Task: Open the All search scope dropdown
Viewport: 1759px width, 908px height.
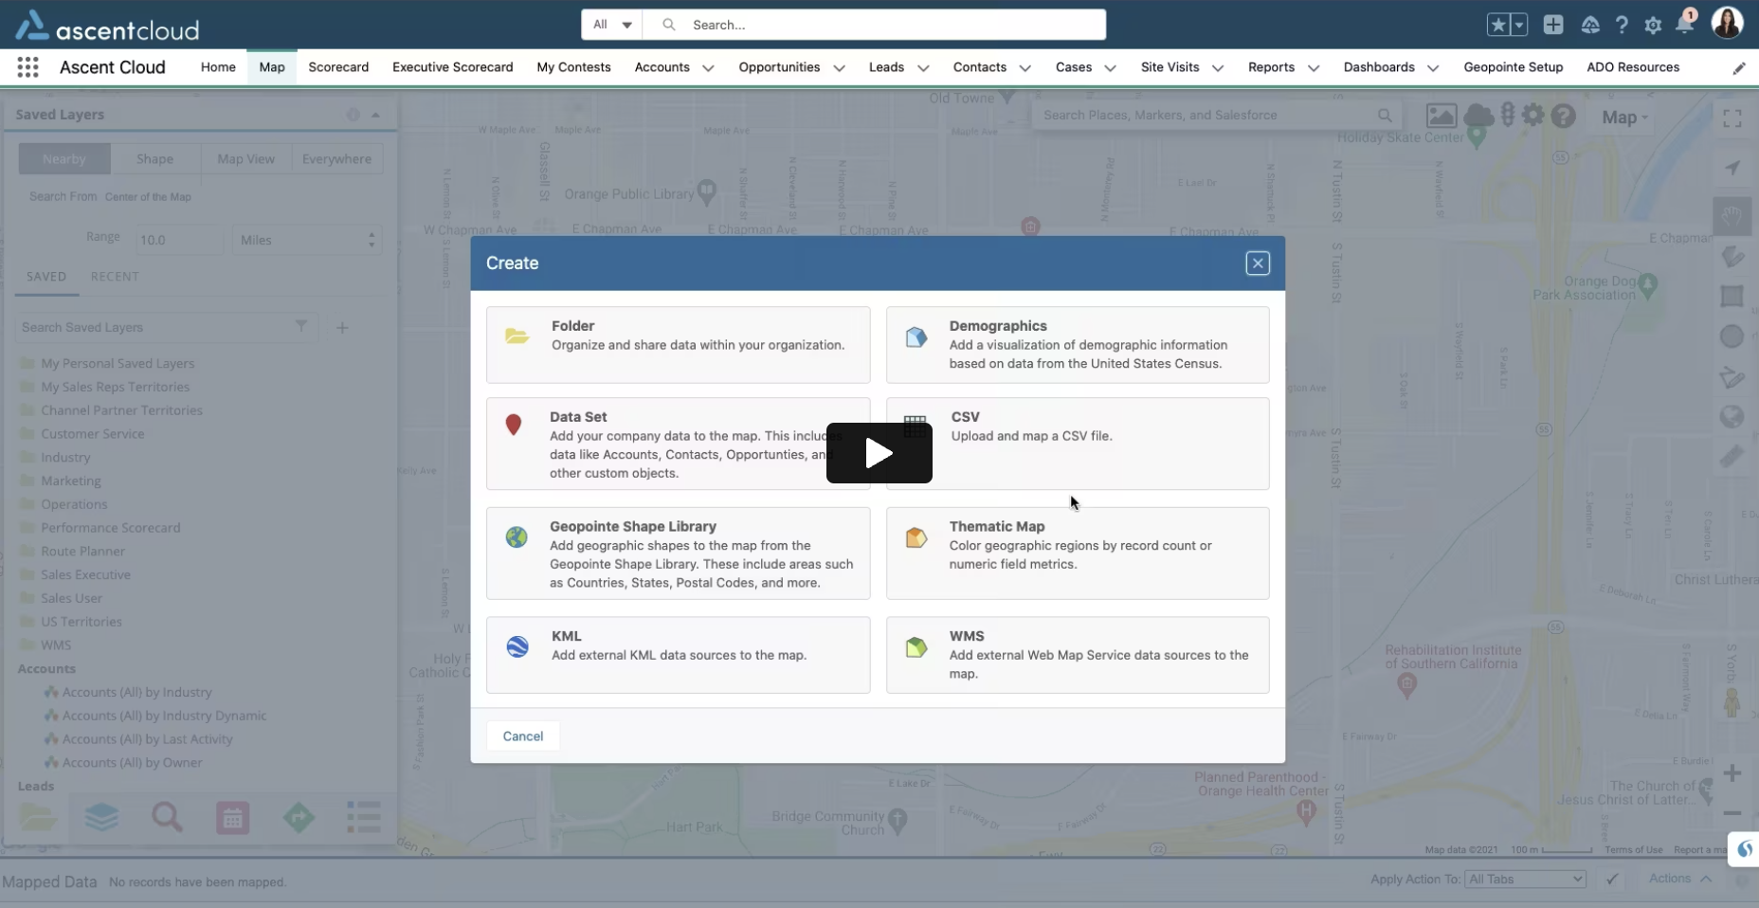Action: coord(612,25)
